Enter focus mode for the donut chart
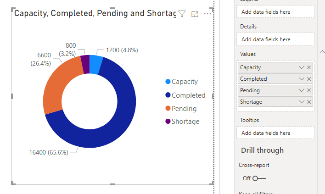The width and height of the screenshot is (325, 194). coord(195,14)
